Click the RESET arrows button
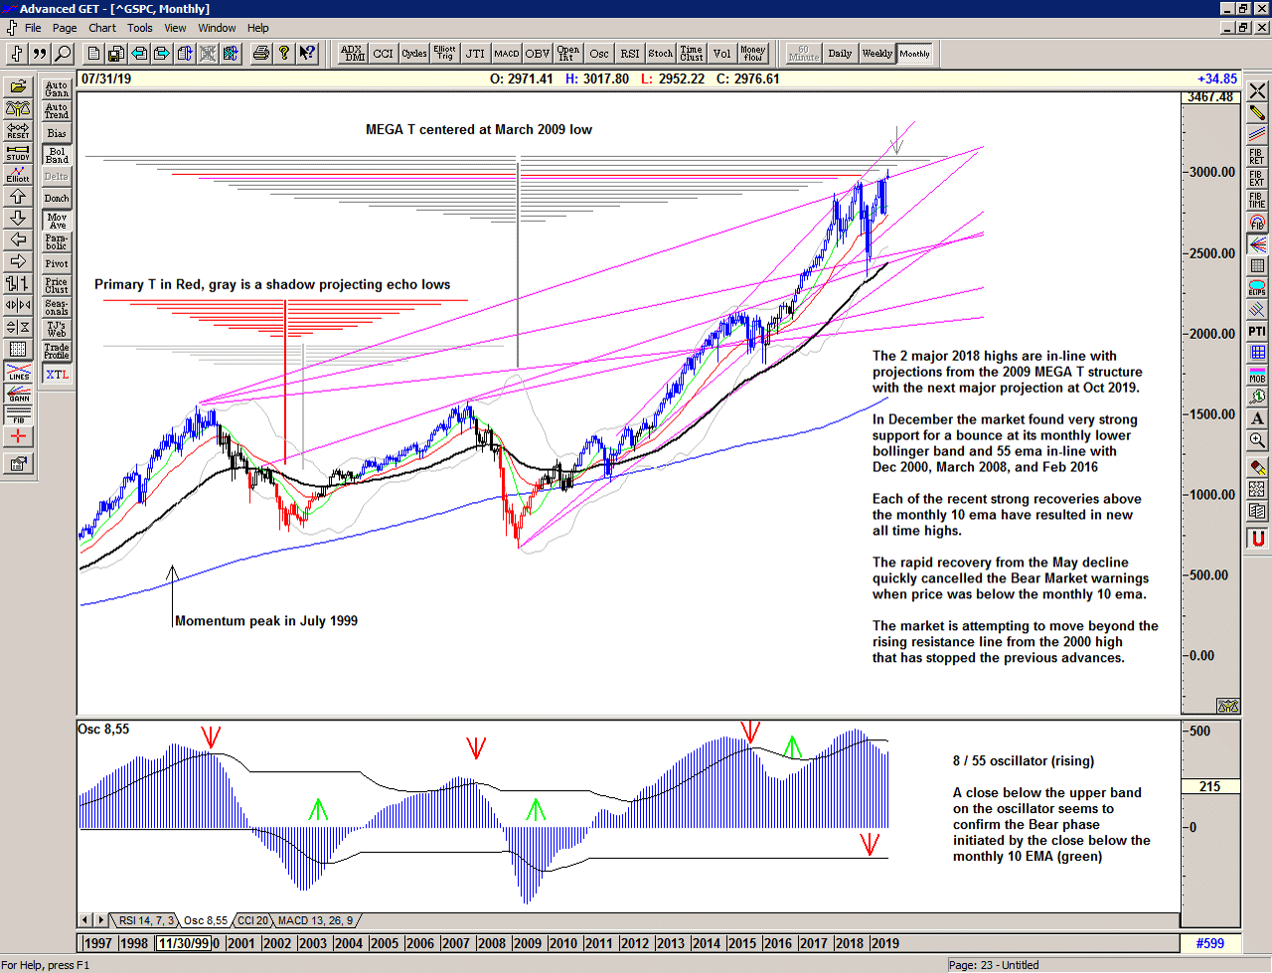1272x973 pixels. coord(18,131)
